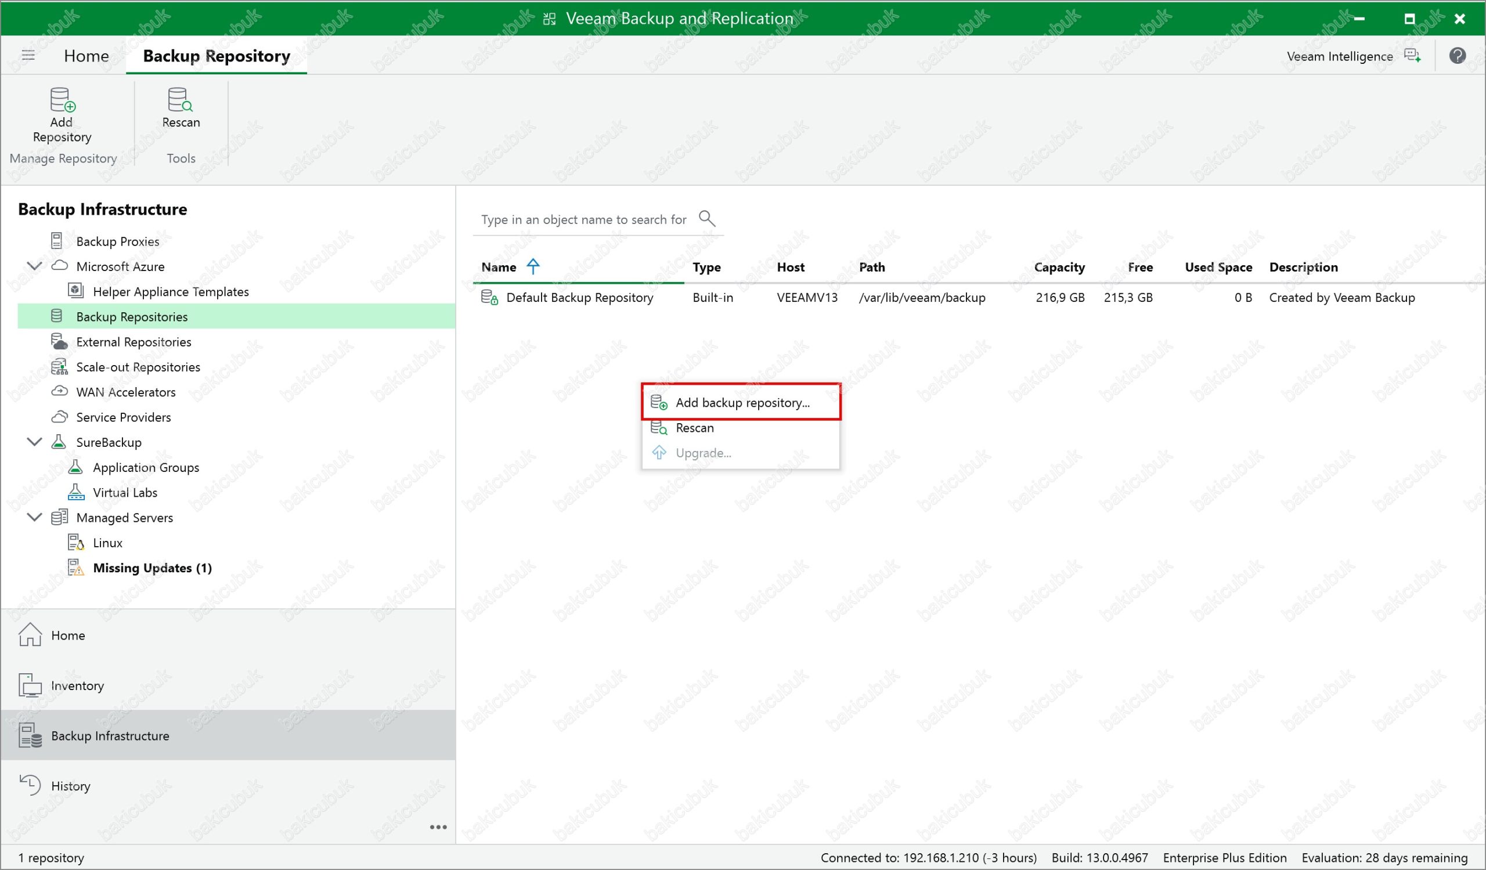Select the Virtual Labs tree label
Screen dimensions: 1486x870
(x=125, y=492)
